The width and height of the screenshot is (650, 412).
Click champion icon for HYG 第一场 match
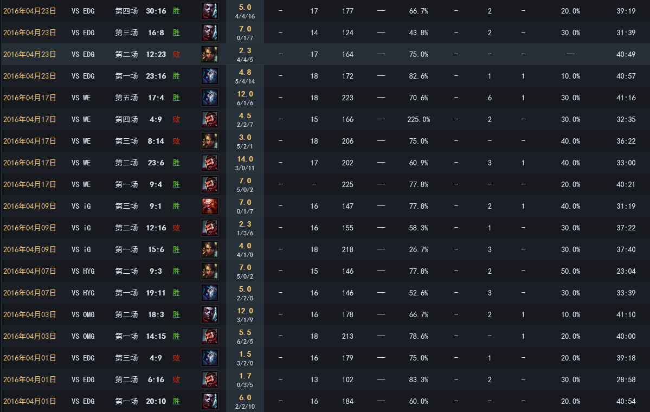coord(210,293)
